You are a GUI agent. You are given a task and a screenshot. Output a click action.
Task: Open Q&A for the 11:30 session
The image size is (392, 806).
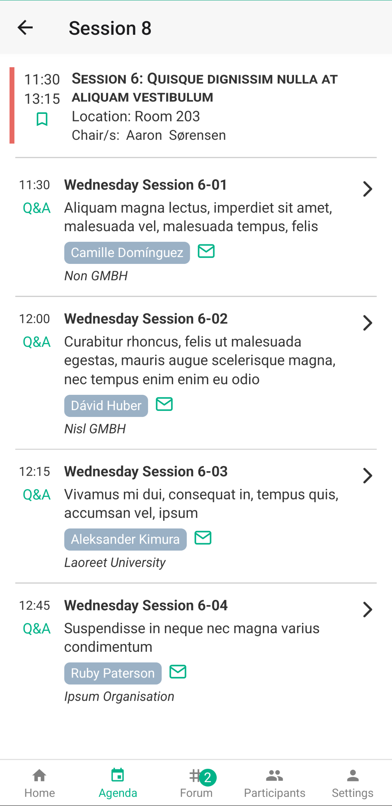[x=37, y=208]
